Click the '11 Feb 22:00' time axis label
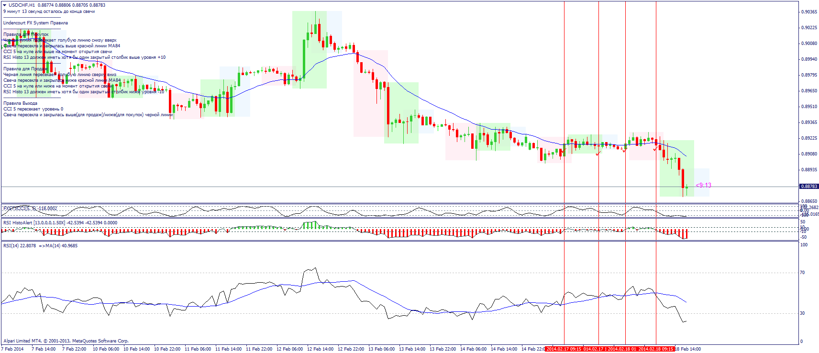Screen dimensions: 819x353 [259, 349]
